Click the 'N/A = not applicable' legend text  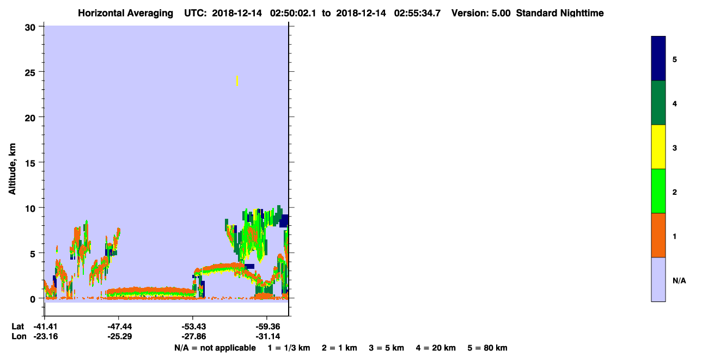[x=215, y=348]
